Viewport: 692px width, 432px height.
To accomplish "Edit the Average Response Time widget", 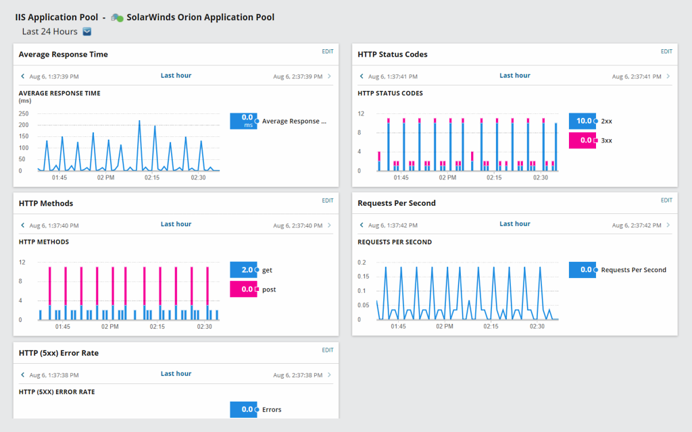I will coord(328,51).
